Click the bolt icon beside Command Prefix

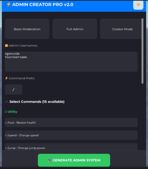[6, 78]
